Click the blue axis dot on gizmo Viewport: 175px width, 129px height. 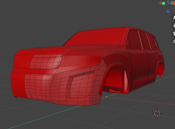coord(168,11)
